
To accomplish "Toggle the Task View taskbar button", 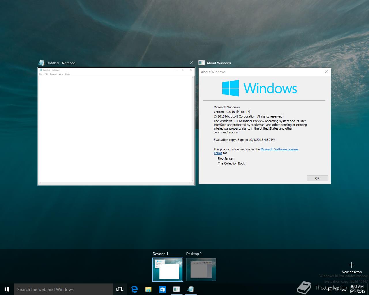I will (x=120, y=289).
